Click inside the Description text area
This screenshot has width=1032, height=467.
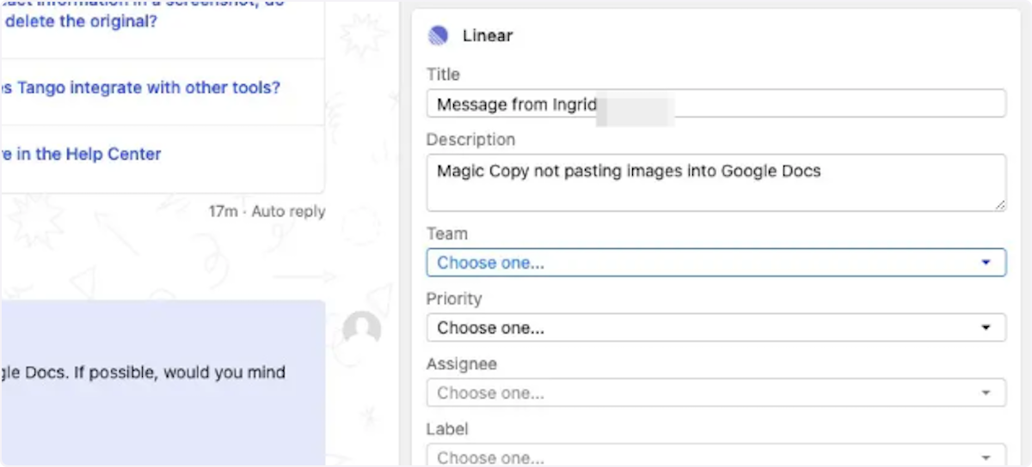[716, 182]
